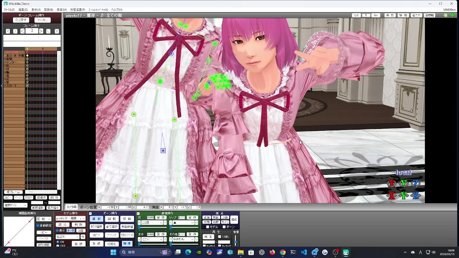Toggle physics (物理) button in bone panel

[127, 243]
